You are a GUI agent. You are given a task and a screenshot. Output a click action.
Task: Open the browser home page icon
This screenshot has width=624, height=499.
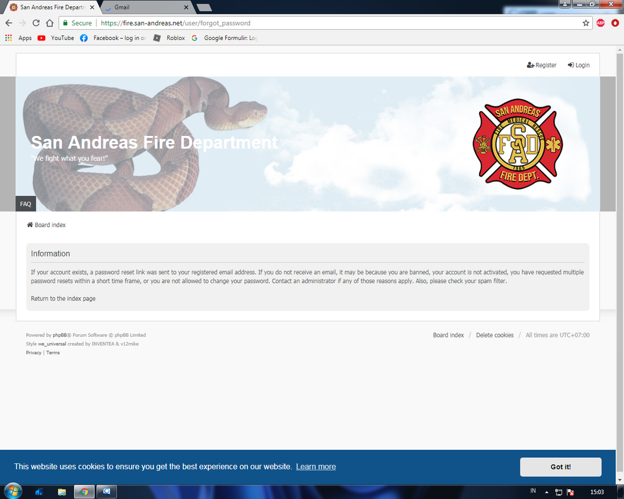point(50,23)
